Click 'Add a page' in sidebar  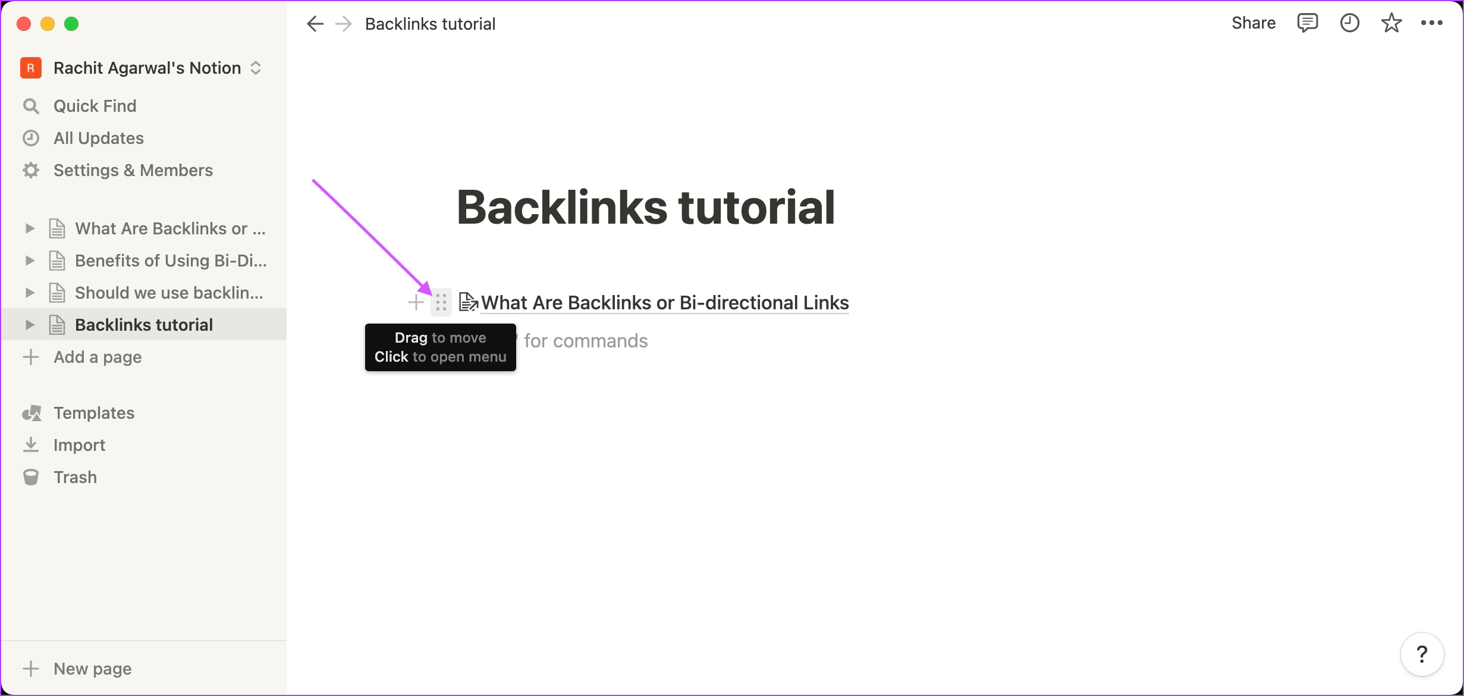(x=97, y=357)
